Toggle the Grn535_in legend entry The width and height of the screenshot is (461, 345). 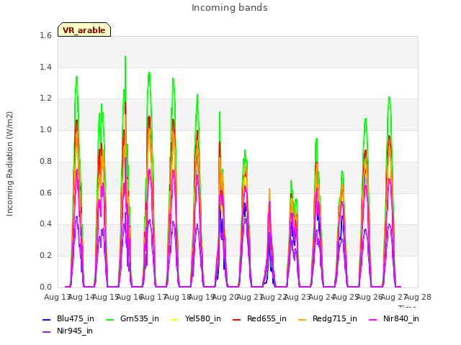coord(133,319)
